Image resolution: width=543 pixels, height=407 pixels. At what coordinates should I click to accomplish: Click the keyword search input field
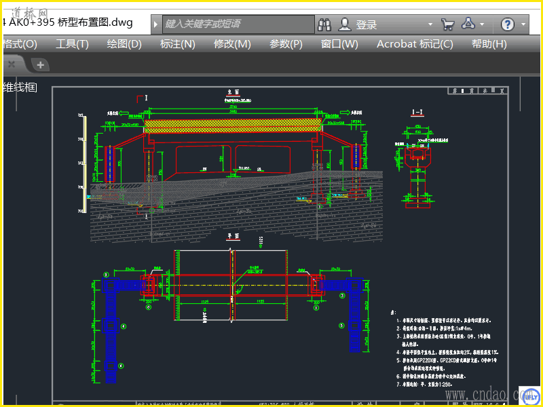pyautogui.click(x=238, y=24)
